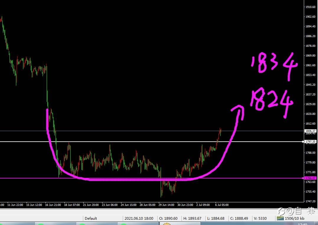Click the 1902.60 price scale label
This screenshot has width=318, height=225.
[311, 16]
